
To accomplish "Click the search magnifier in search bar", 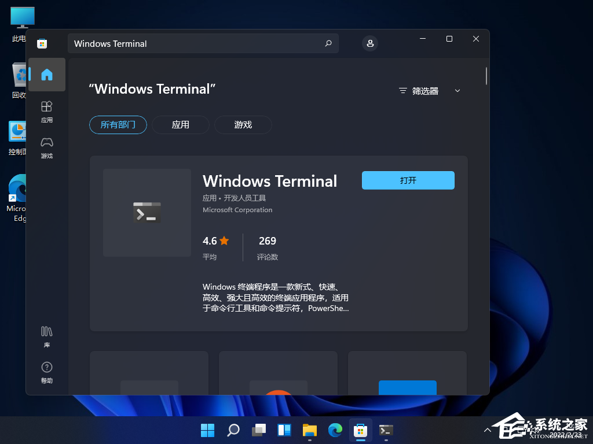I will pyautogui.click(x=328, y=43).
